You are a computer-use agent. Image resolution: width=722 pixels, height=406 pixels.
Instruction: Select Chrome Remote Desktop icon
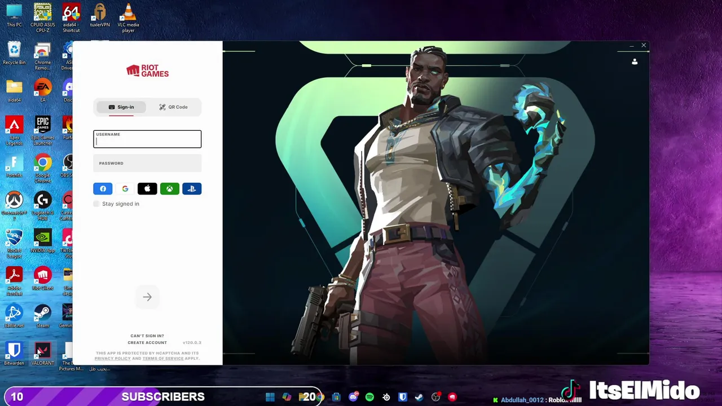point(43,56)
